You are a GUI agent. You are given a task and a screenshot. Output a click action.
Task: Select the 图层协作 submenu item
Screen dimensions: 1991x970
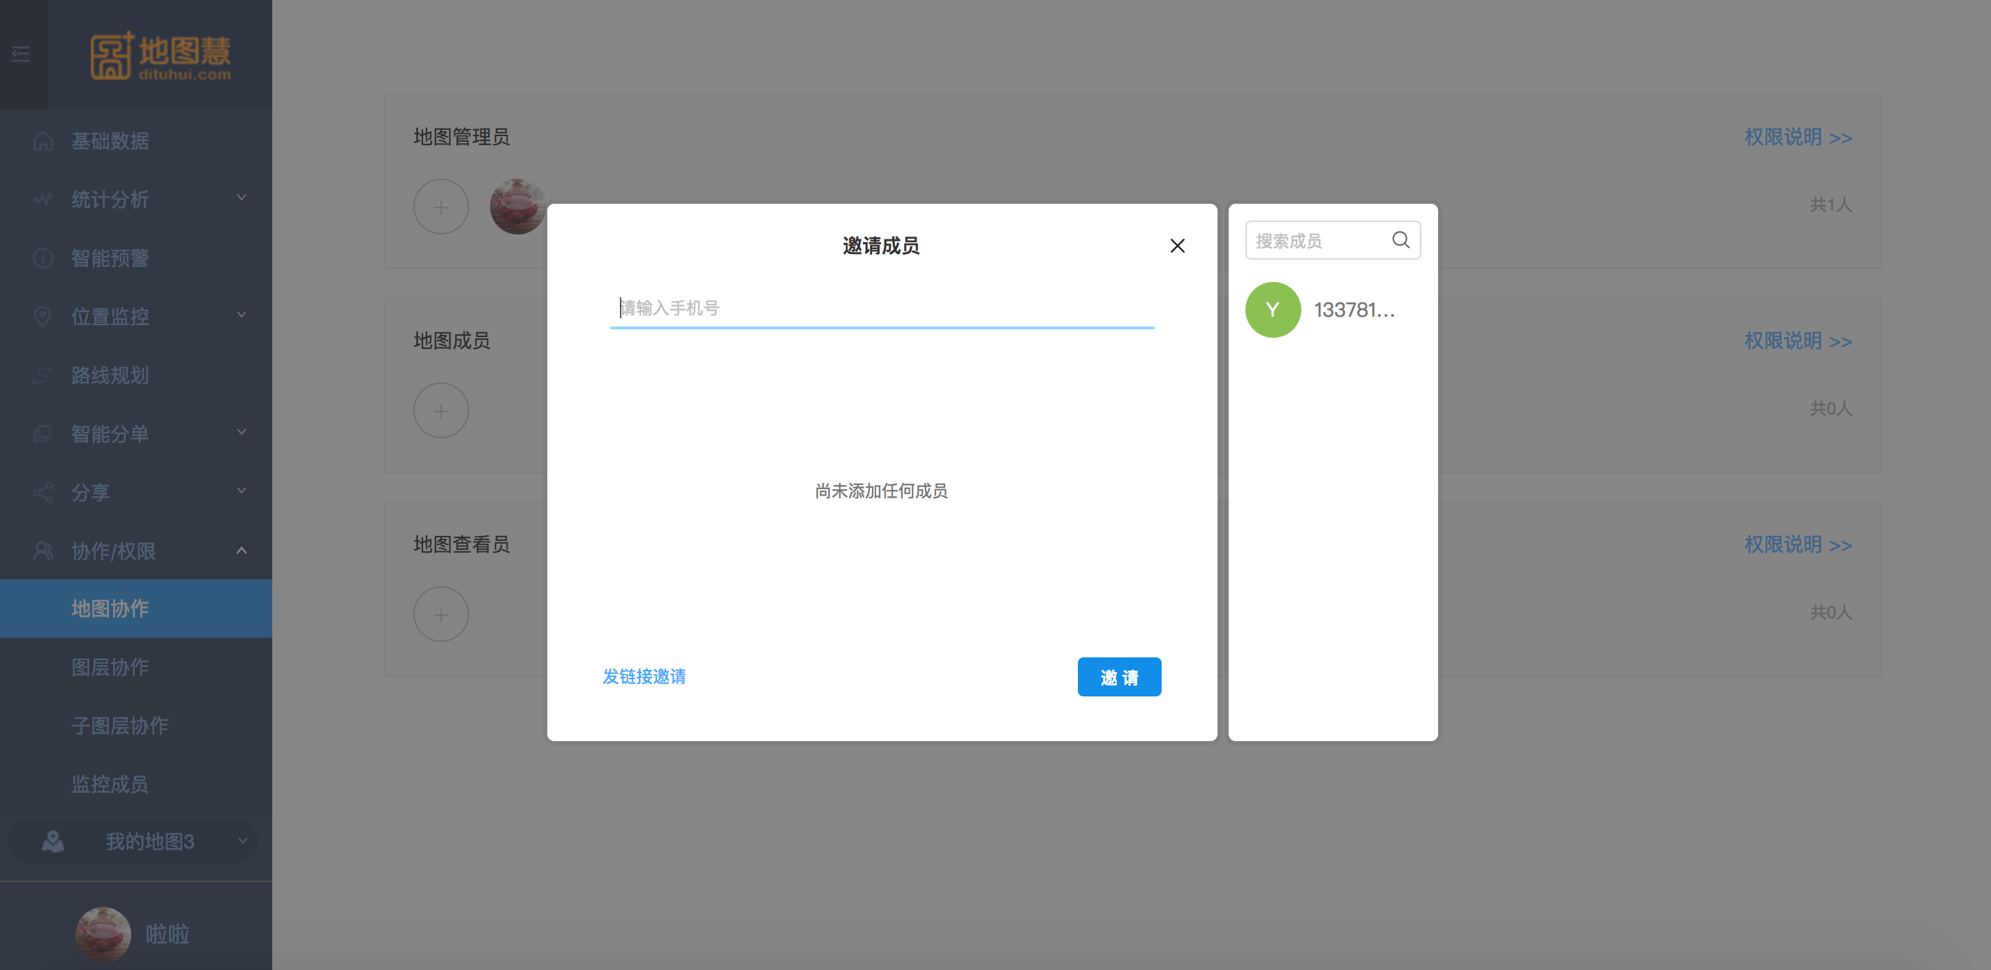pos(136,667)
